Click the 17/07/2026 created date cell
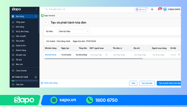This screenshot has width=187, height=107. pyautogui.click(x=66, y=55)
